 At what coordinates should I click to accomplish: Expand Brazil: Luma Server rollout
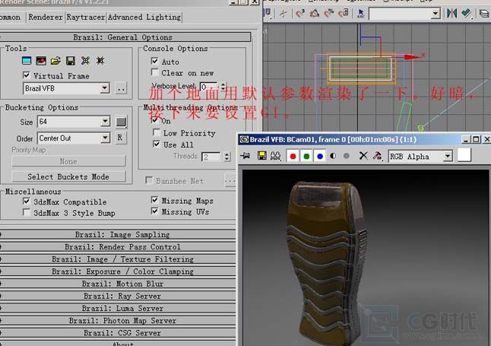click(x=118, y=309)
